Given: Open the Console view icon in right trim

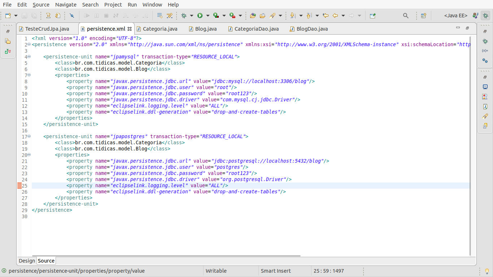Looking at the screenshot, I should pyautogui.click(x=485, y=87).
